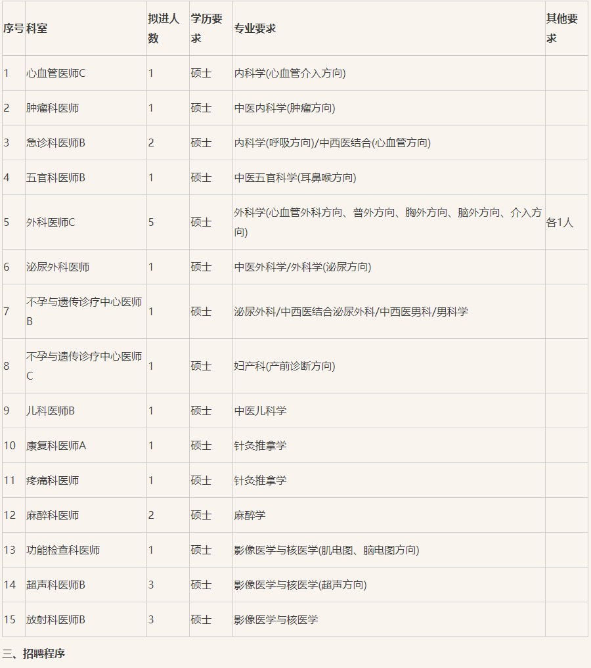Viewport: 591px width, 668px height.
Task: Select the 功能检查科医师 cell
Action: (63, 550)
